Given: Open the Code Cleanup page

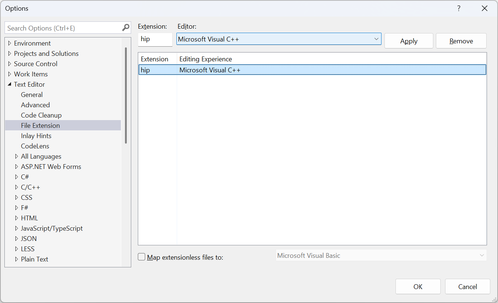Looking at the screenshot, I should [x=41, y=115].
